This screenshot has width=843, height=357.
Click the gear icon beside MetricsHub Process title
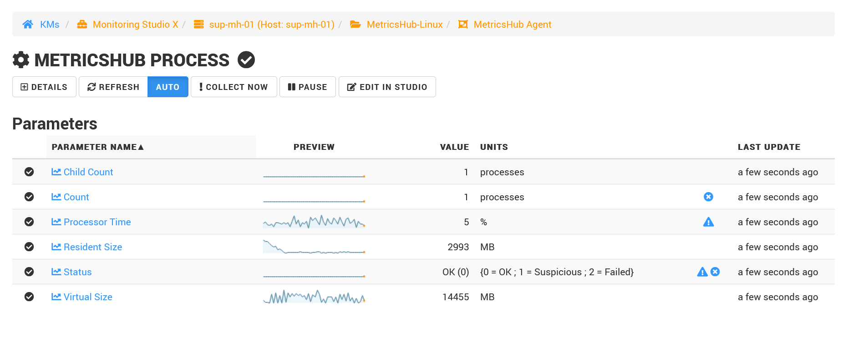[x=21, y=59]
